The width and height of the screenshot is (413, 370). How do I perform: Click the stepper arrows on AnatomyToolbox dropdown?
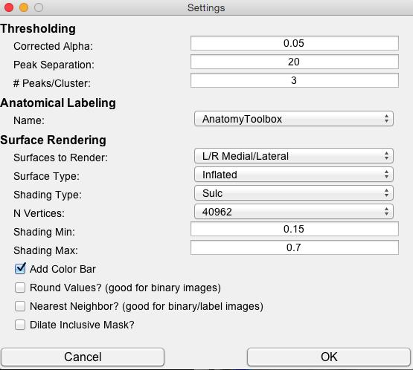coord(386,119)
